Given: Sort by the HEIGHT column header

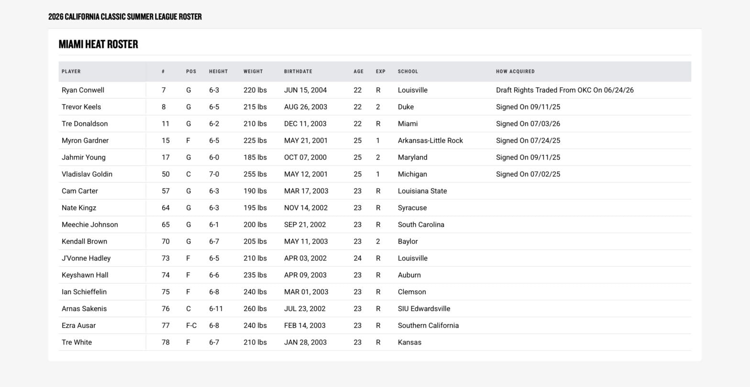Looking at the screenshot, I should click(x=219, y=72).
